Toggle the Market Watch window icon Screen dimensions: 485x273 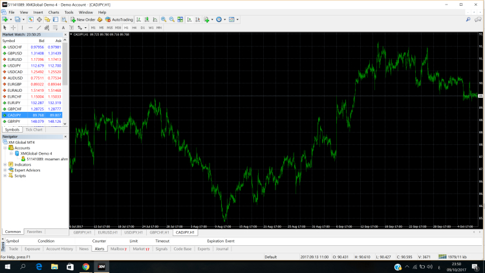(x=31, y=19)
